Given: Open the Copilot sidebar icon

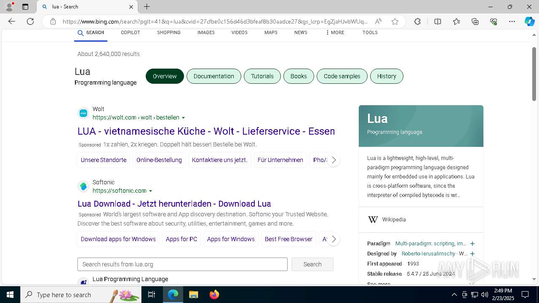Looking at the screenshot, I should pos(529,21).
